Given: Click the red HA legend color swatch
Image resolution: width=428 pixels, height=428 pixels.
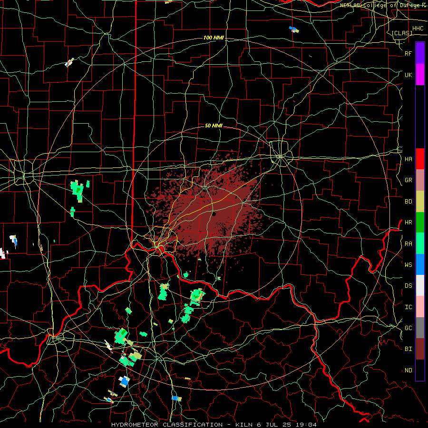Looking at the screenshot, I should (x=420, y=159).
